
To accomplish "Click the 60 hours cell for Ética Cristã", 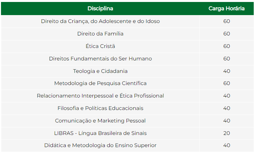I will 226,46.
